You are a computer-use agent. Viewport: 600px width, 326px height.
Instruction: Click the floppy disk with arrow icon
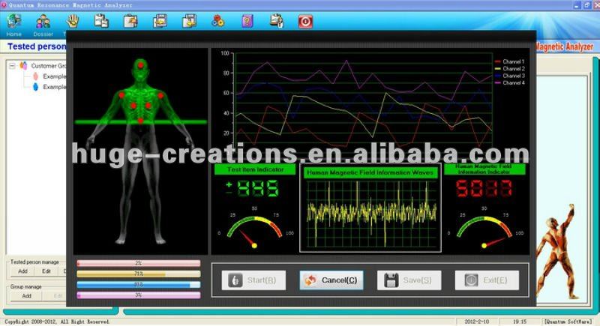(189, 22)
